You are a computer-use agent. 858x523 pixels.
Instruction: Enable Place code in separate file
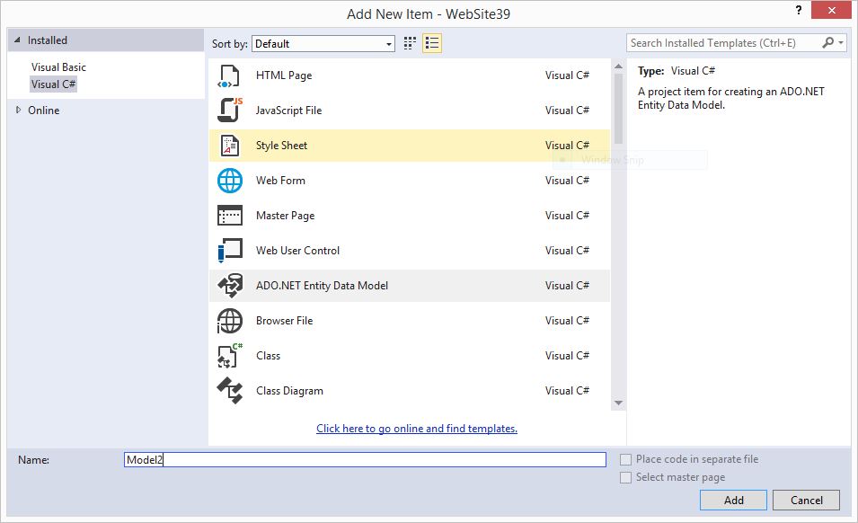click(x=625, y=459)
